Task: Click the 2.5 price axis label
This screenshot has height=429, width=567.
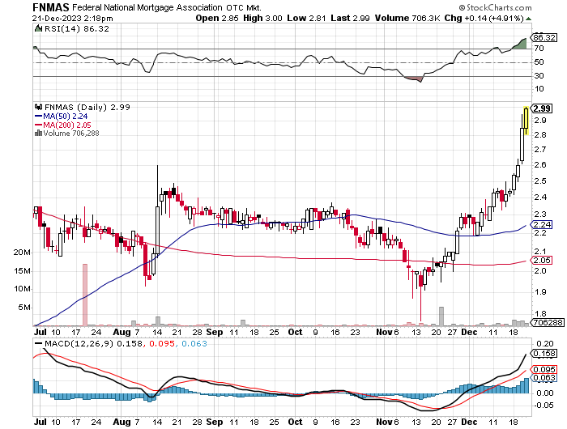Action: pyautogui.click(x=540, y=181)
